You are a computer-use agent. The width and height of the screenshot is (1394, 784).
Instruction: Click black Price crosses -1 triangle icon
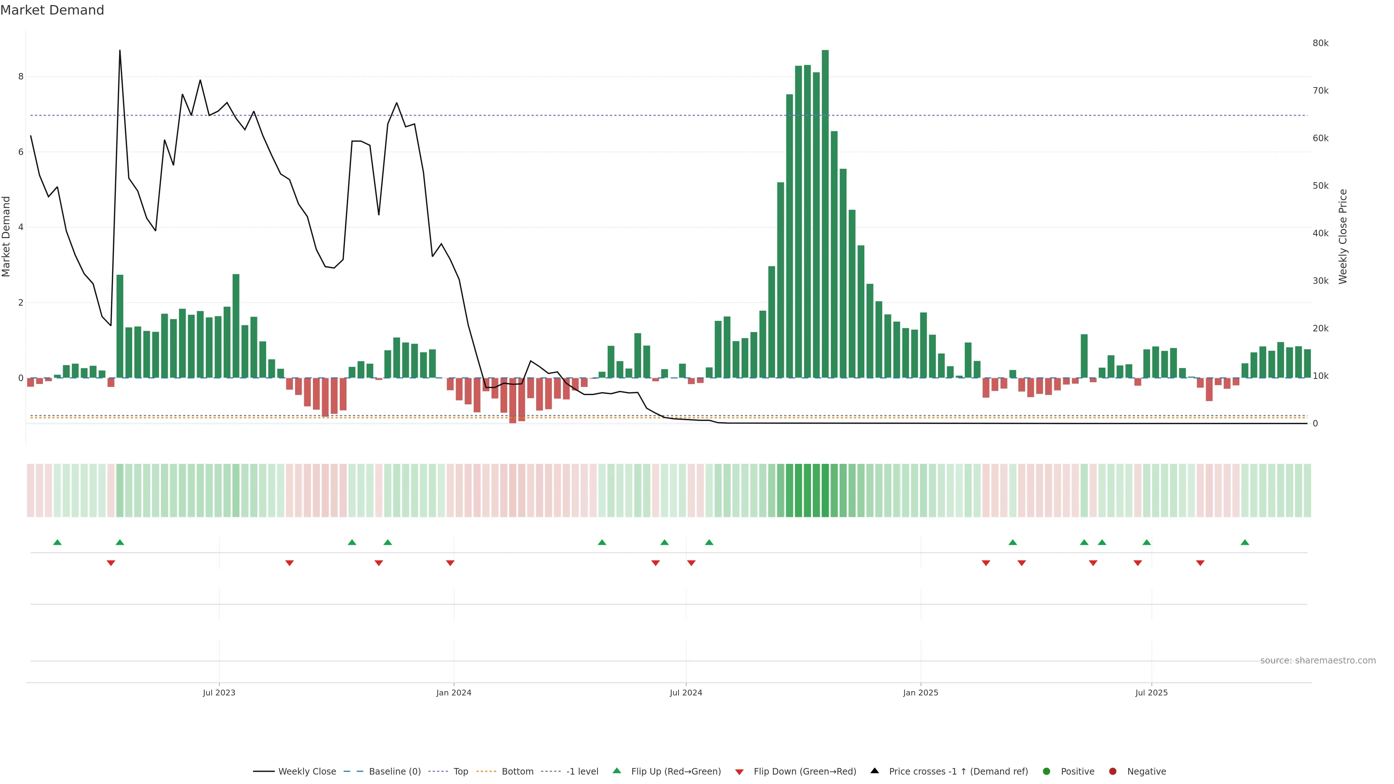(875, 771)
